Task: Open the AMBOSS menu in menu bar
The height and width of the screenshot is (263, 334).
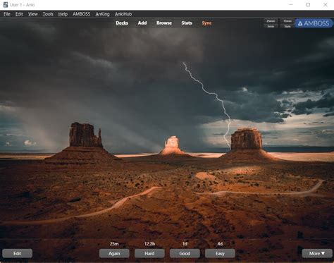Action: point(81,14)
